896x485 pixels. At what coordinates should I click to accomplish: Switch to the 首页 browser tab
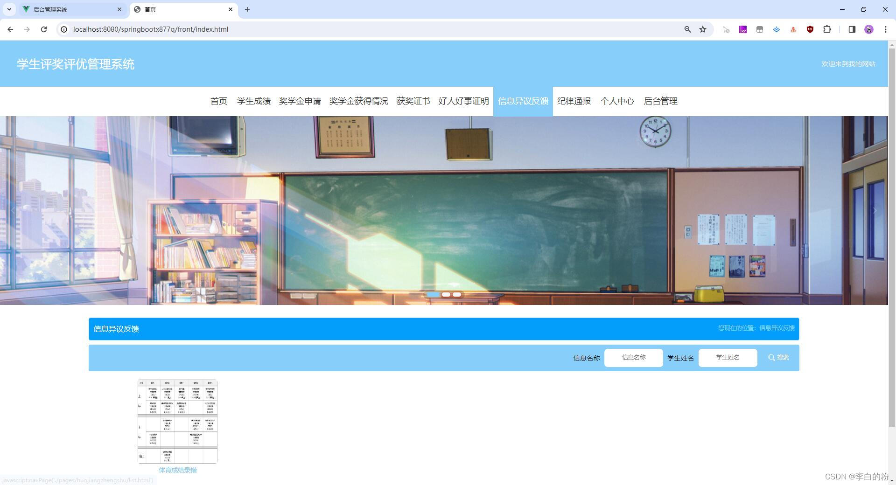click(183, 9)
